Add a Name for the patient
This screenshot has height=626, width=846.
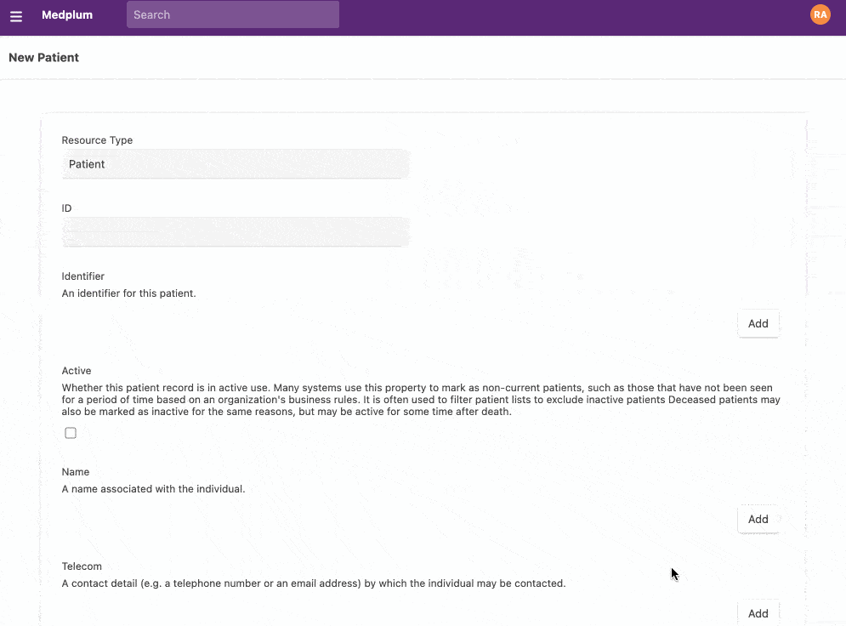click(x=758, y=519)
